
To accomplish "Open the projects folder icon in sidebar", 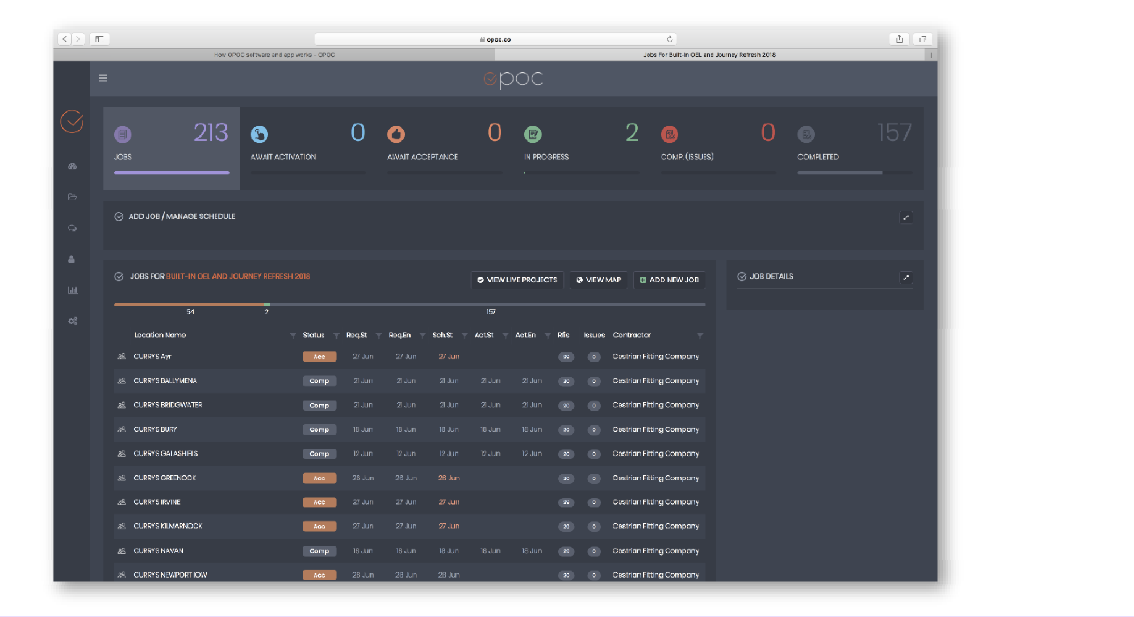I will click(73, 197).
